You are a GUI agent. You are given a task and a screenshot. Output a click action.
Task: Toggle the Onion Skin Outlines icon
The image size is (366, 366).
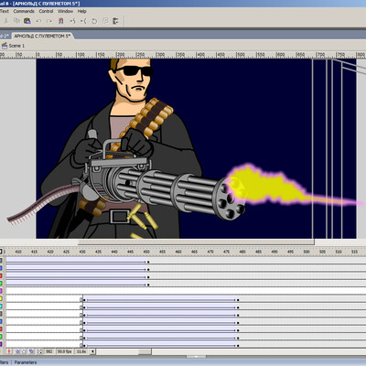24,351
